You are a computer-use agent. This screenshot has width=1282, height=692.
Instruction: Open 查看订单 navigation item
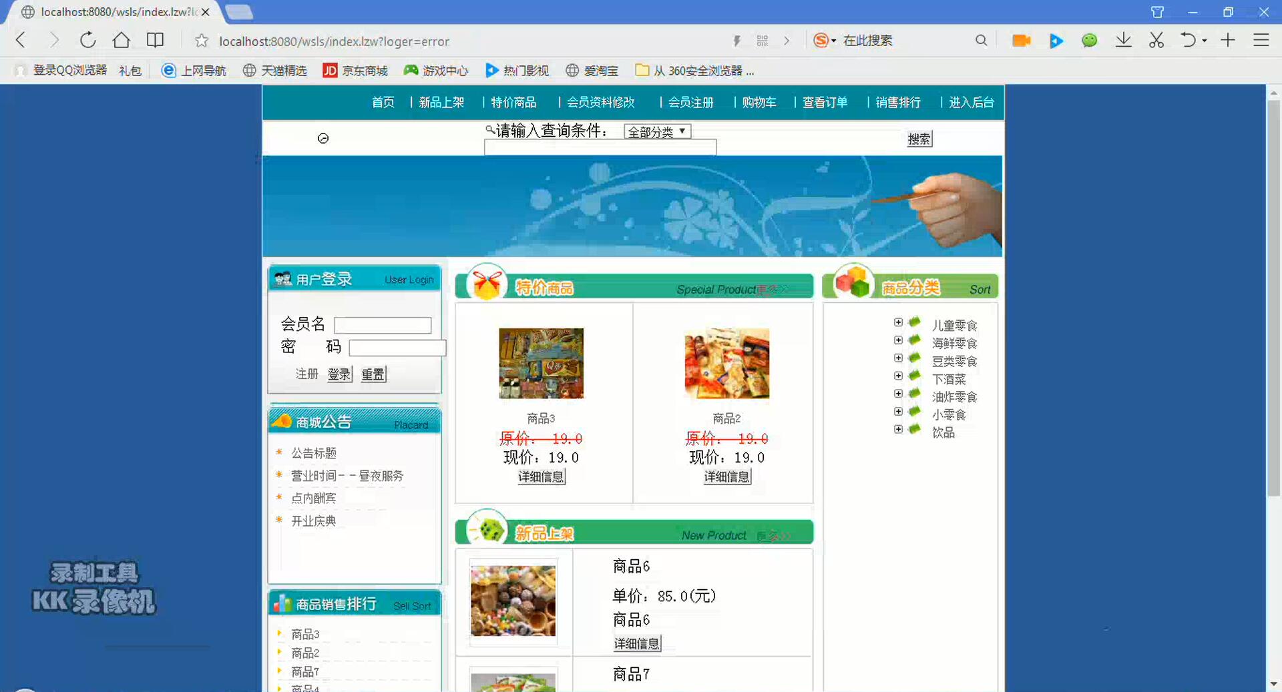(x=825, y=102)
